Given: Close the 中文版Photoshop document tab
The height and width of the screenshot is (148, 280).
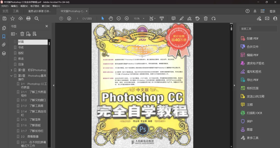Looking at the screenshot, I should (87, 11).
